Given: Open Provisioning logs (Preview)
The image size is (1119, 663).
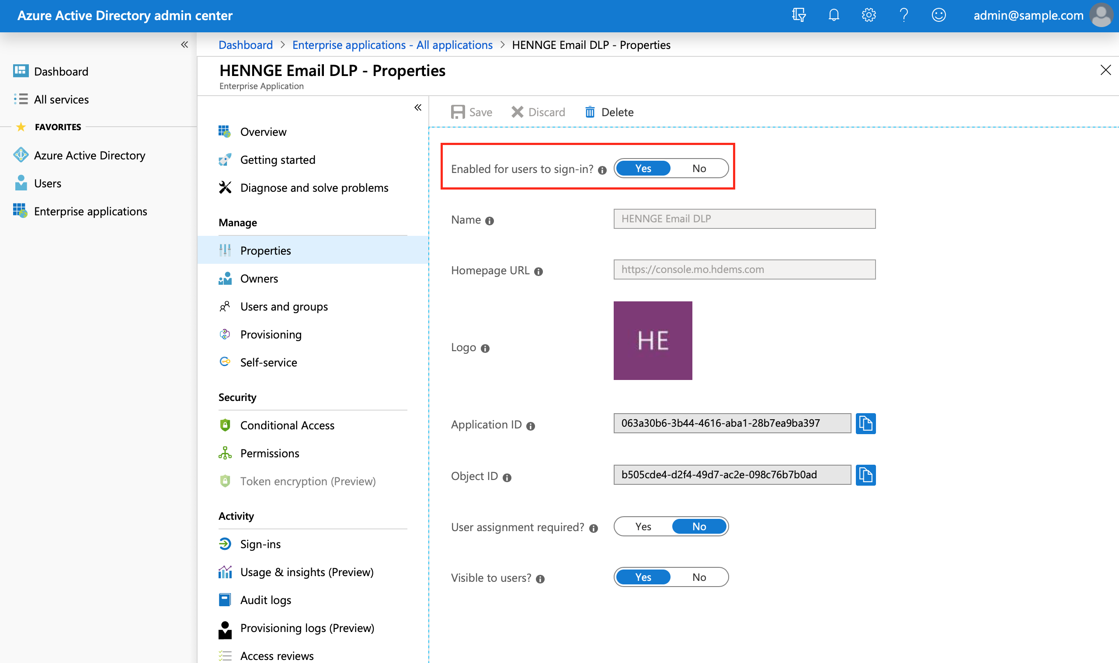Looking at the screenshot, I should coord(313,628).
